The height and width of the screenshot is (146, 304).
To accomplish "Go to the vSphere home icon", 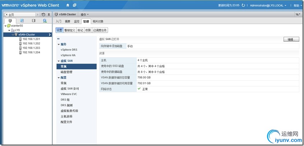I will pos(68,5).
